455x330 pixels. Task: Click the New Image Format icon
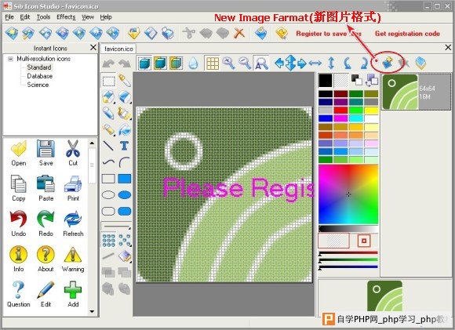coord(388,62)
